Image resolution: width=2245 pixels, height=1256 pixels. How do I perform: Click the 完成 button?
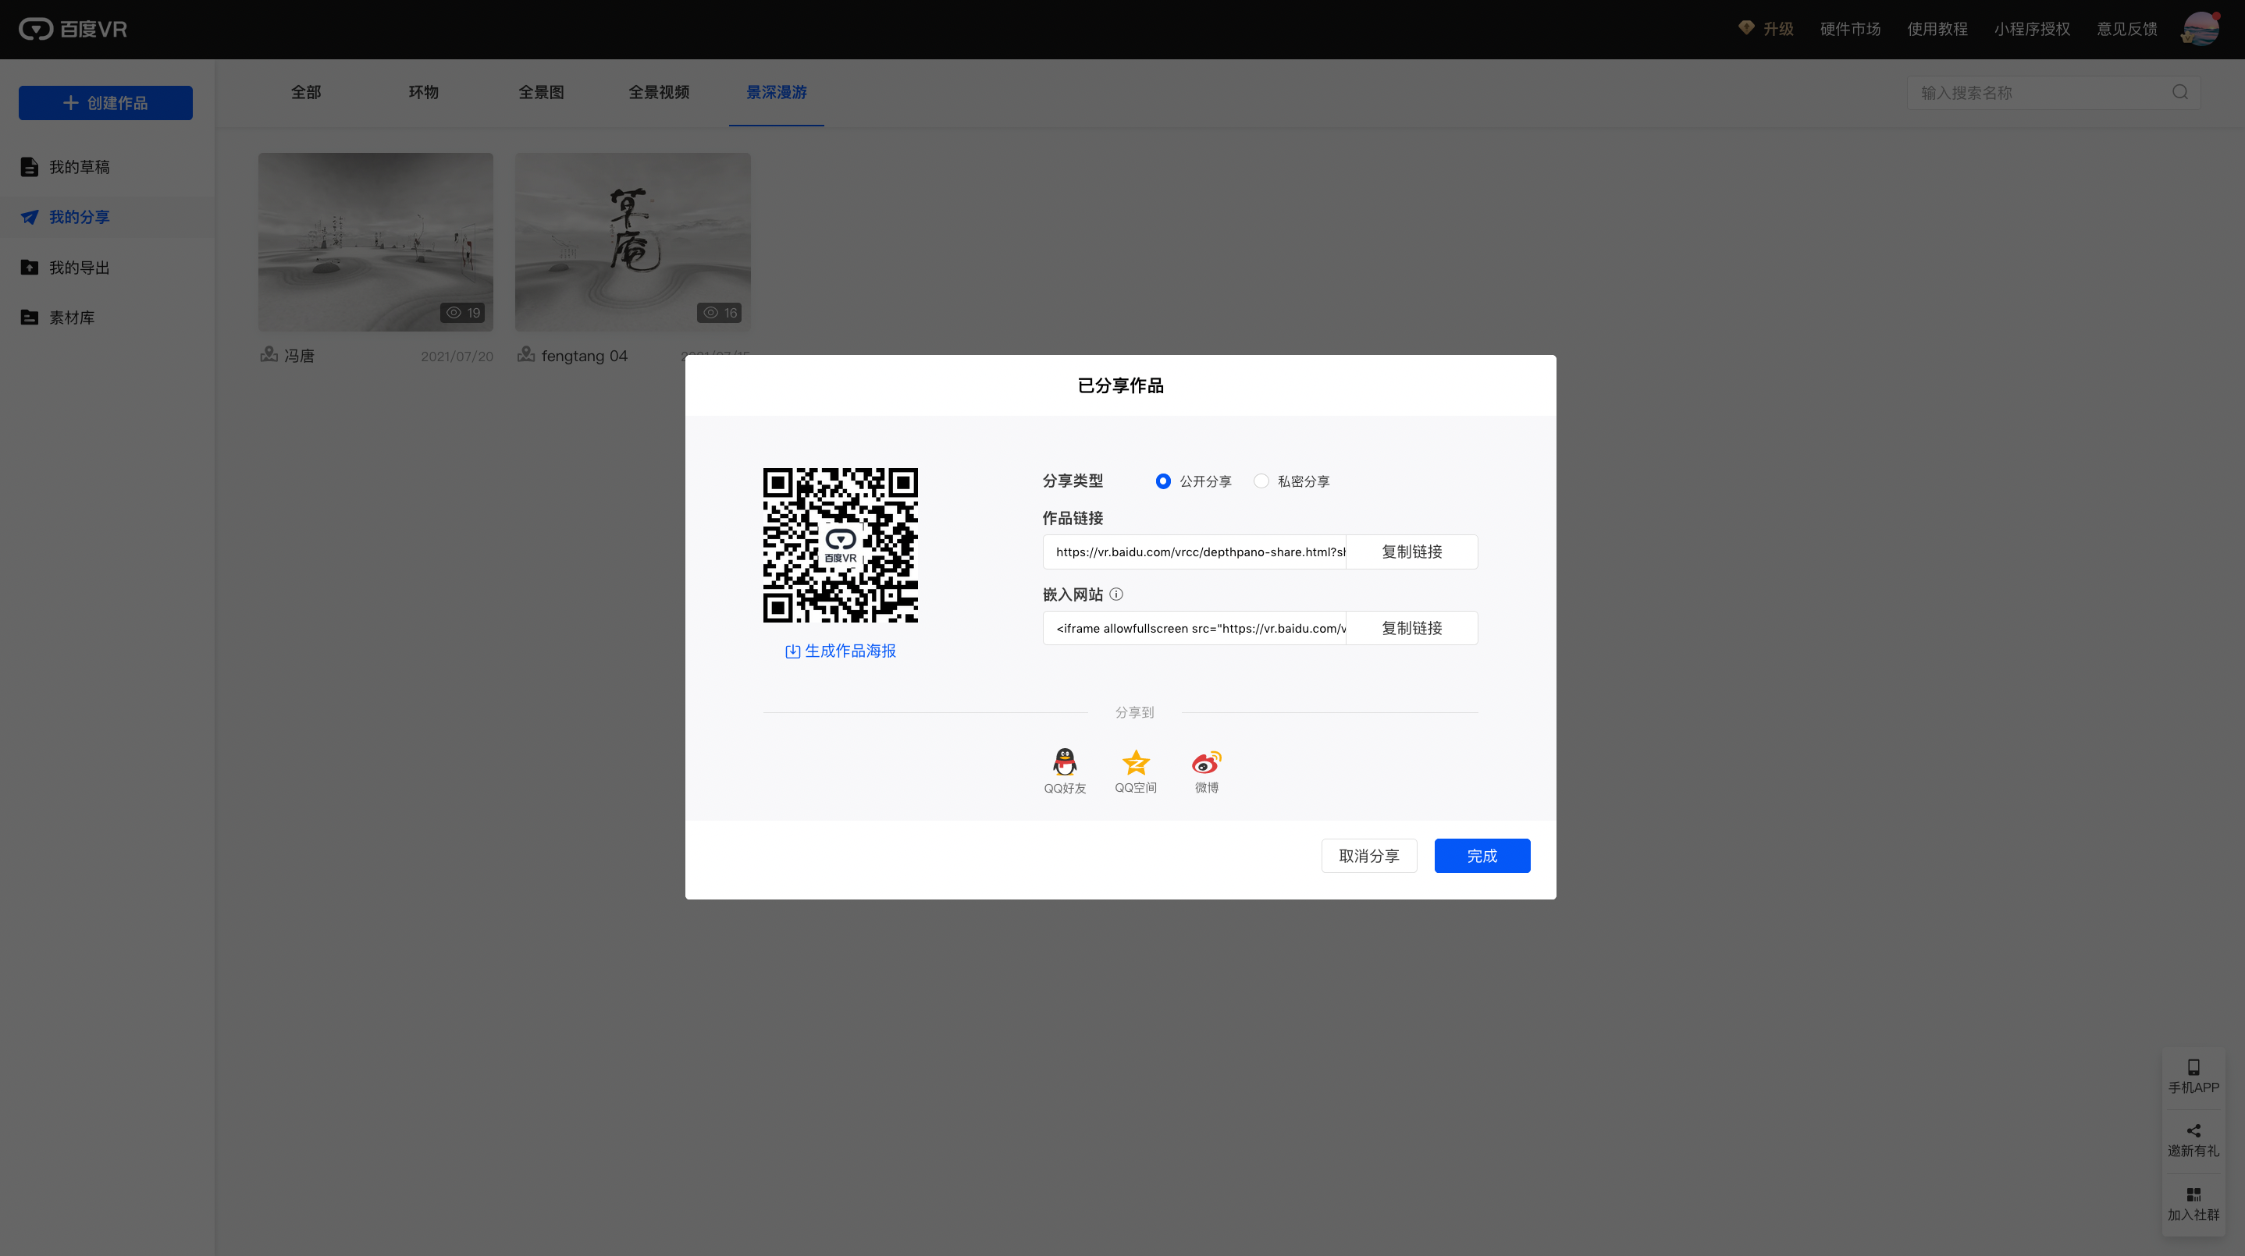pos(1482,857)
